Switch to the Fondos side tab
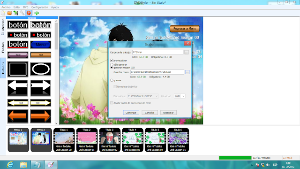The height and width of the screenshot is (169, 300). coord(3,47)
